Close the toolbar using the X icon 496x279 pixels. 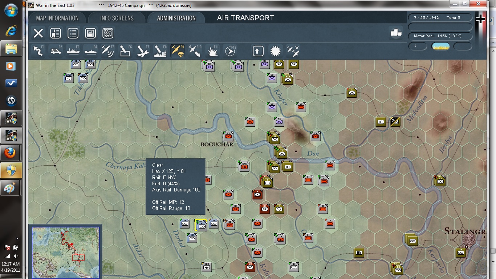(x=38, y=33)
